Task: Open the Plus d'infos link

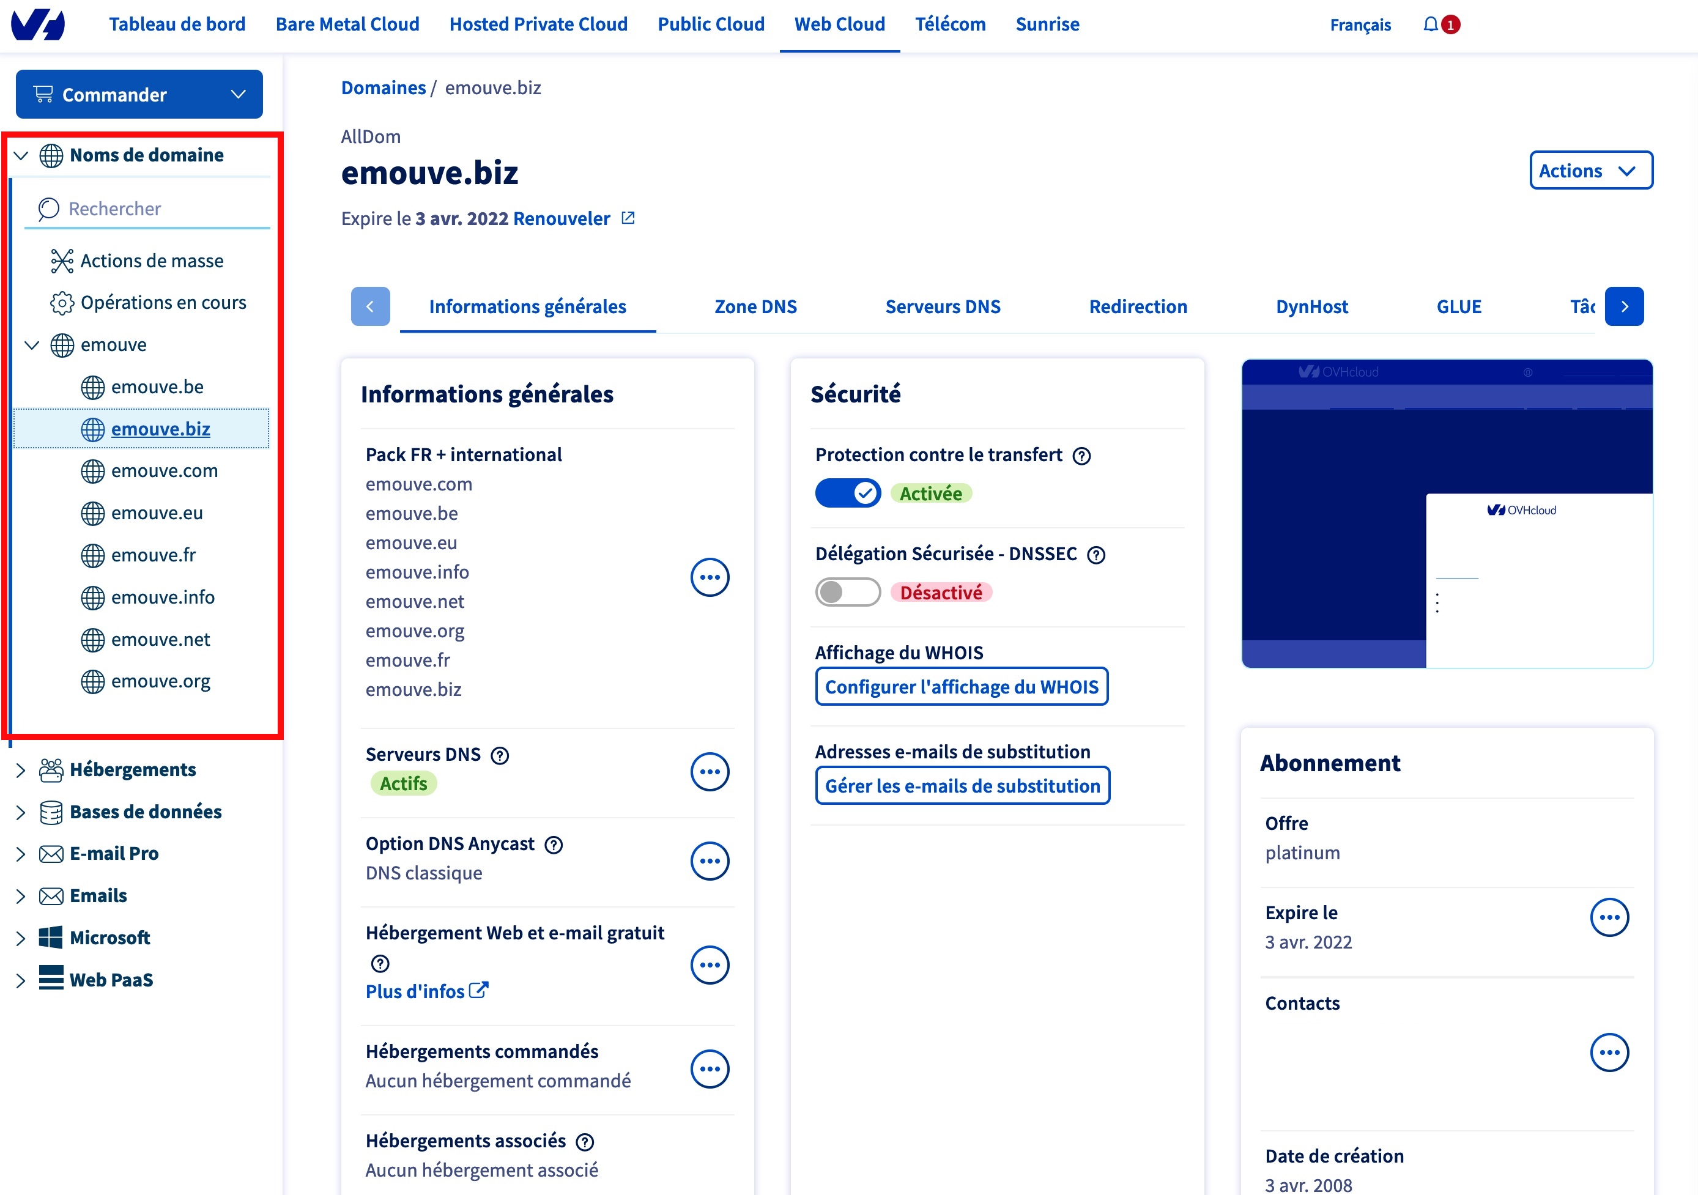Action: pyautogui.click(x=427, y=991)
